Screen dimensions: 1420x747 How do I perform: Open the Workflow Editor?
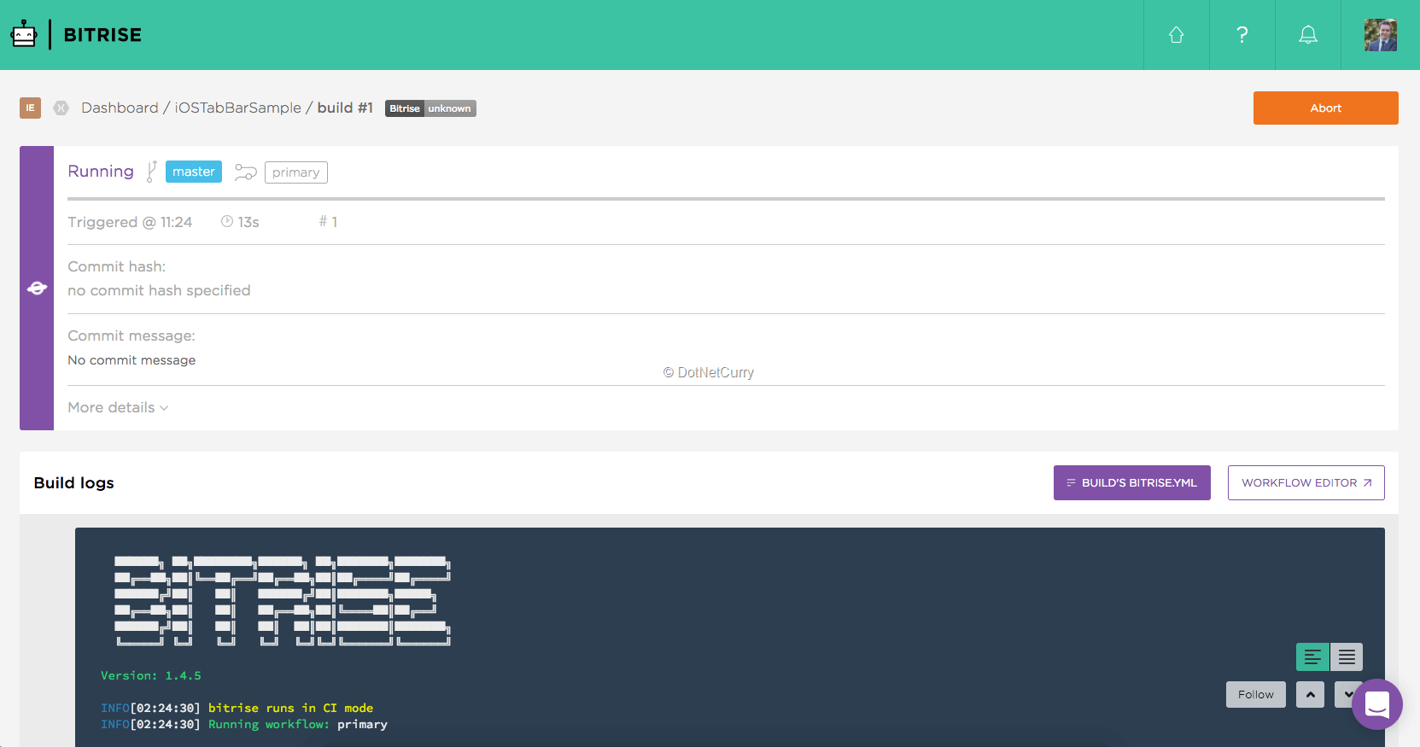(x=1306, y=482)
